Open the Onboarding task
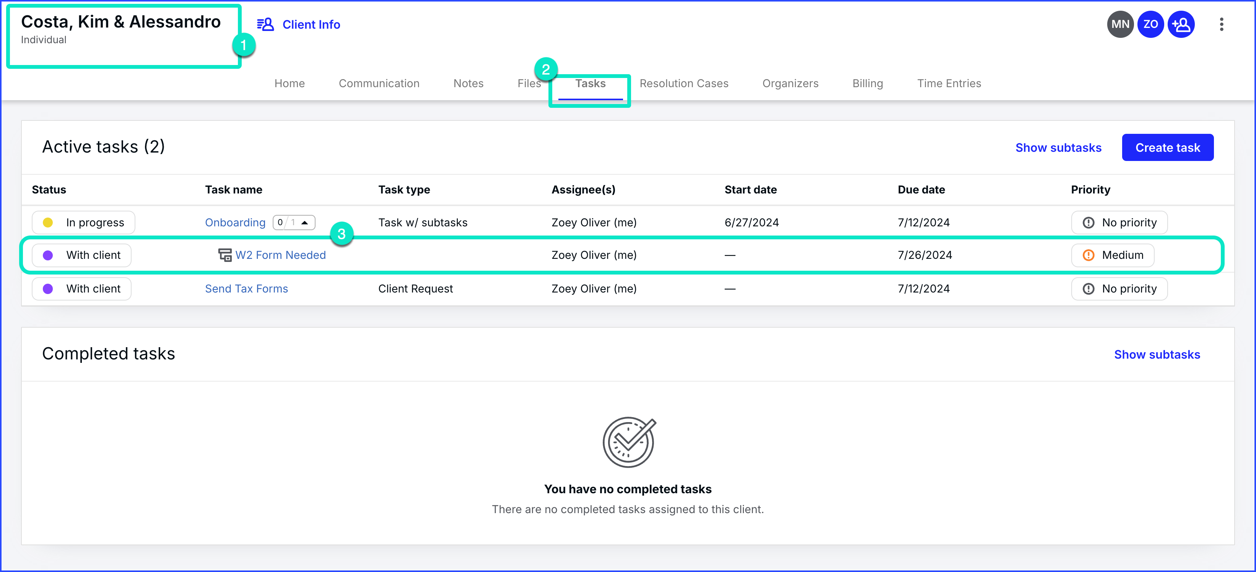 pyautogui.click(x=235, y=222)
